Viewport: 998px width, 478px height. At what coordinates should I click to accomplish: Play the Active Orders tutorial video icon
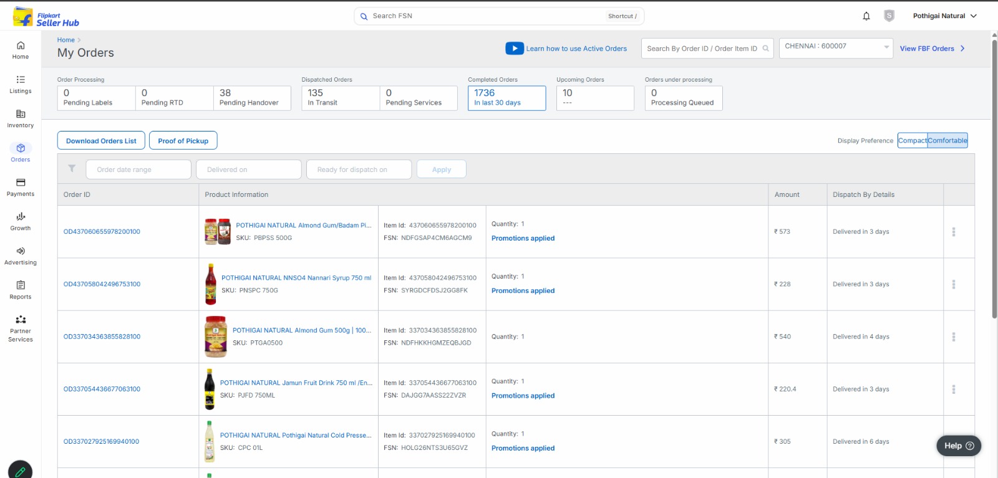(x=514, y=49)
